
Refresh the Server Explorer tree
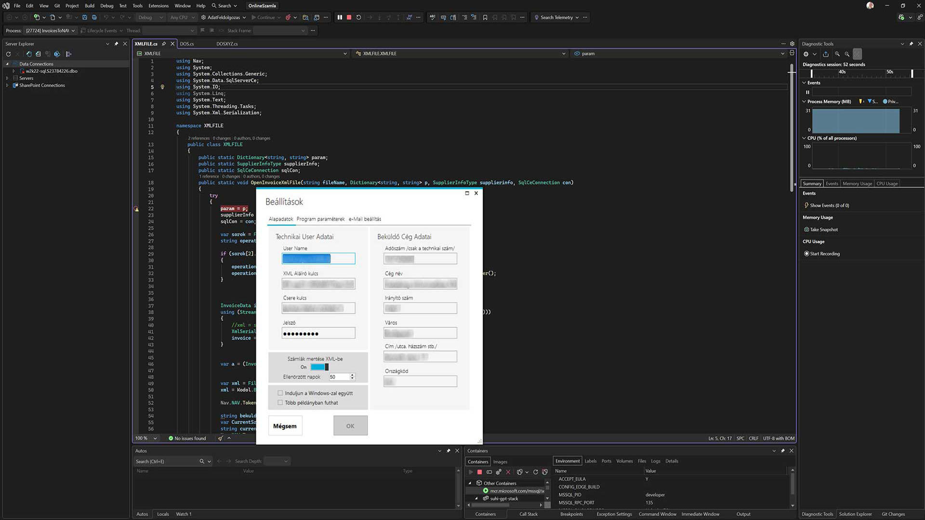click(x=8, y=54)
